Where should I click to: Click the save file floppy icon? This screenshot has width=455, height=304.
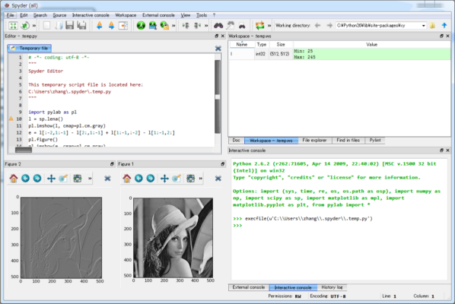click(x=69, y=26)
